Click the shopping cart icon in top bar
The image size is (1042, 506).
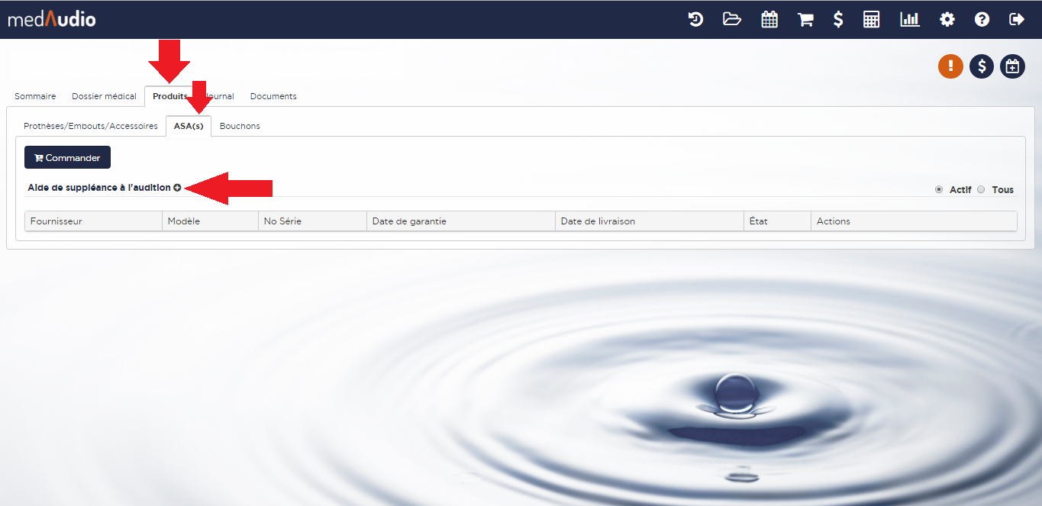805,20
